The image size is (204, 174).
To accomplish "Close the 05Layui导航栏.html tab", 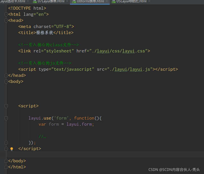I will pos(149,1).
